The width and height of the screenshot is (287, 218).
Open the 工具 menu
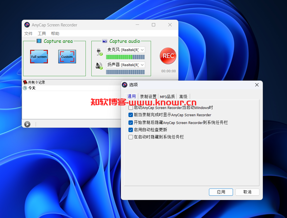42,34
